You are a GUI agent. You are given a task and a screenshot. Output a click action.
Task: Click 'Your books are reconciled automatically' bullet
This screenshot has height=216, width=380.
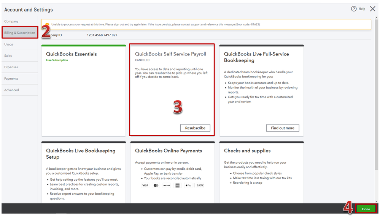tap(173, 178)
